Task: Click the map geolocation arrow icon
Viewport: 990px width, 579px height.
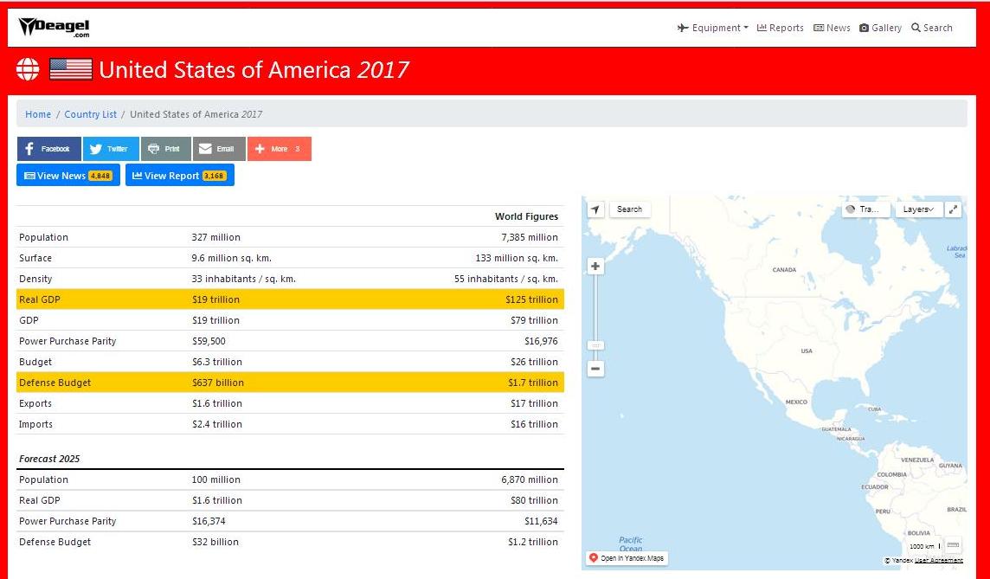Action: coord(595,209)
